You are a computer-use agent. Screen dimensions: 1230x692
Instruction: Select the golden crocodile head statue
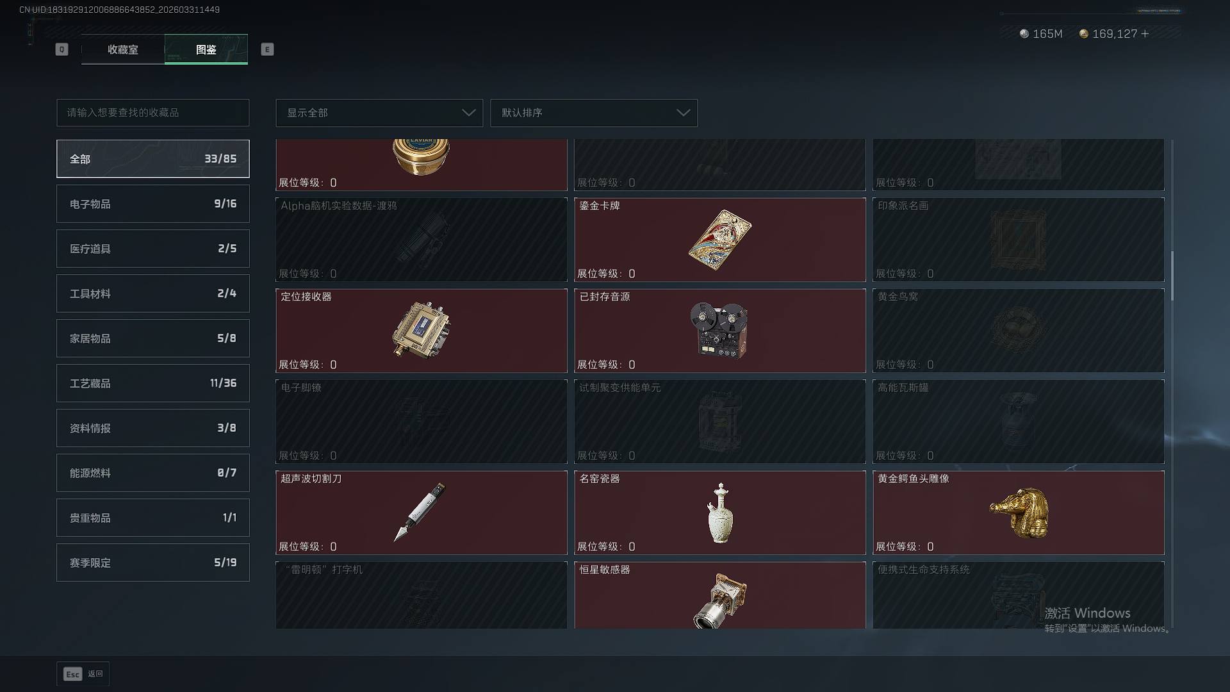click(x=1019, y=513)
